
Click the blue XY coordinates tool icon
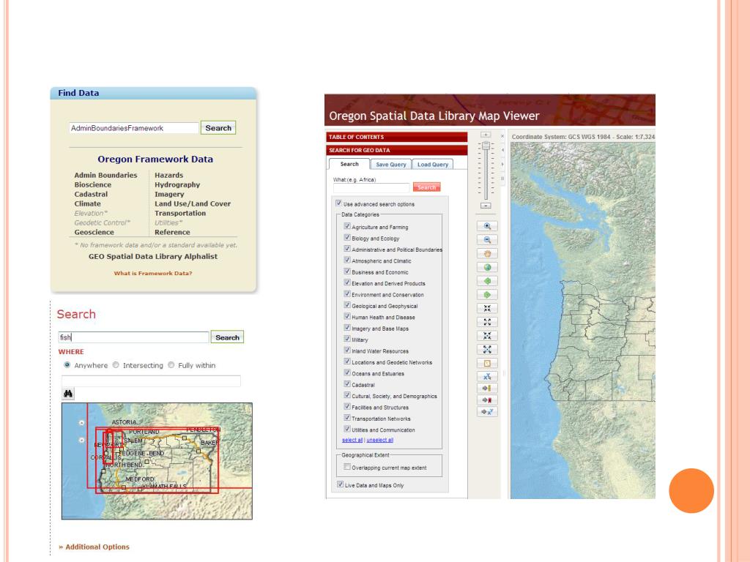[x=487, y=377]
